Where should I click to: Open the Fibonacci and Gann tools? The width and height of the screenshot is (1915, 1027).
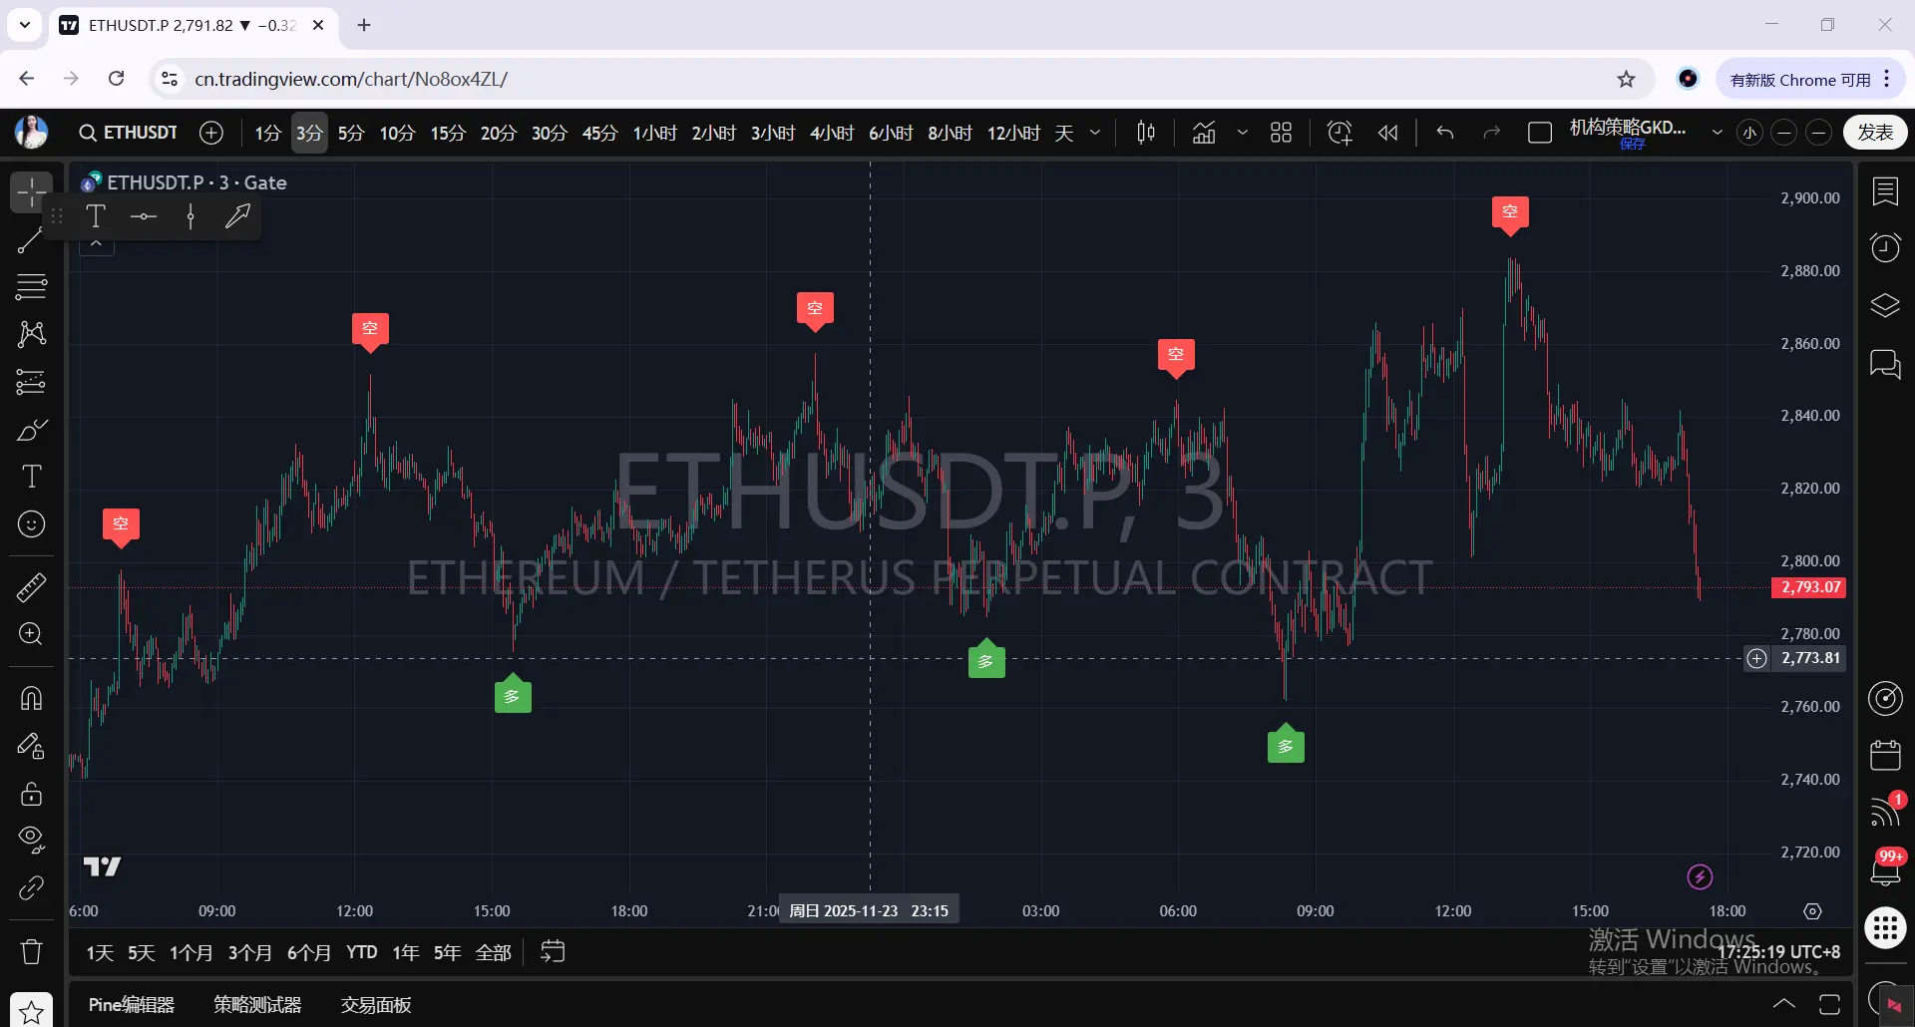(31, 287)
